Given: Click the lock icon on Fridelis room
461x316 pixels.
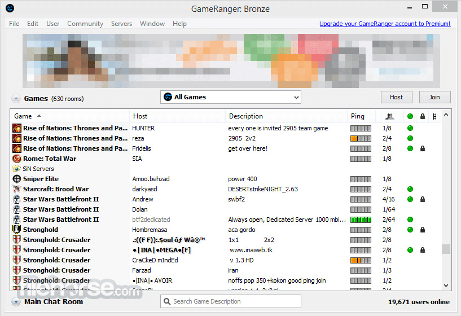Looking at the screenshot, I should click(x=423, y=148).
